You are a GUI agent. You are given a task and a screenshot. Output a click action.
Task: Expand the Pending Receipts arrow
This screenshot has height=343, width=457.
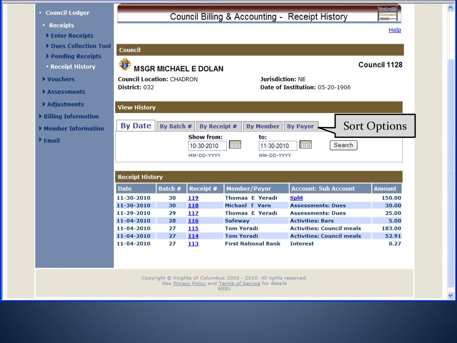point(47,56)
